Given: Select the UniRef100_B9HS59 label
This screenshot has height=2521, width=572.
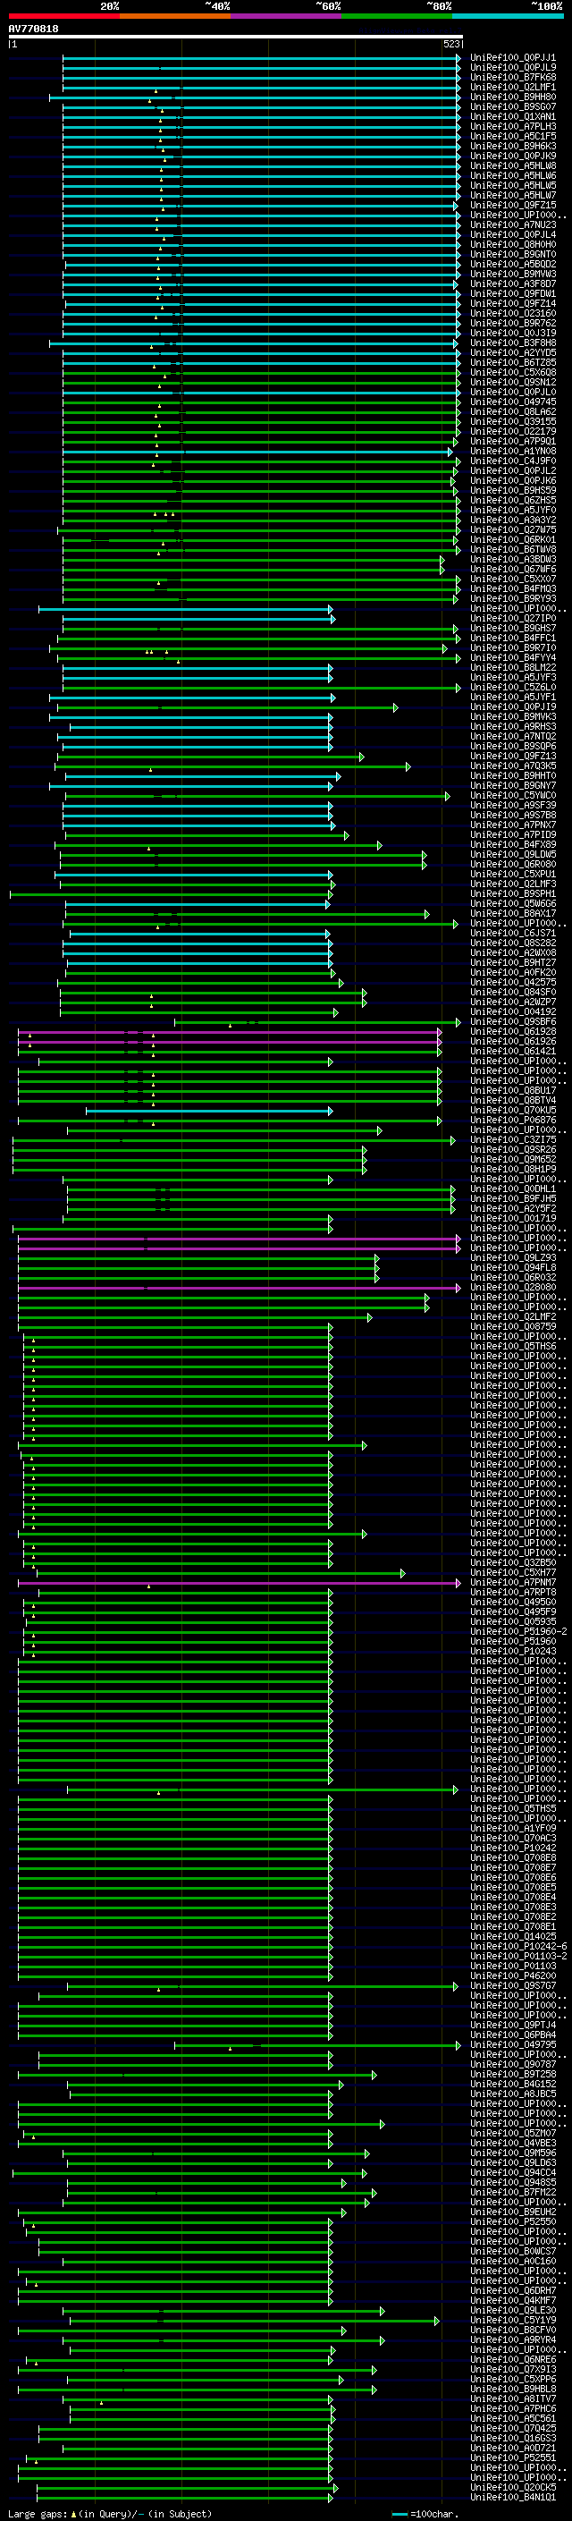Looking at the screenshot, I should [512, 490].
